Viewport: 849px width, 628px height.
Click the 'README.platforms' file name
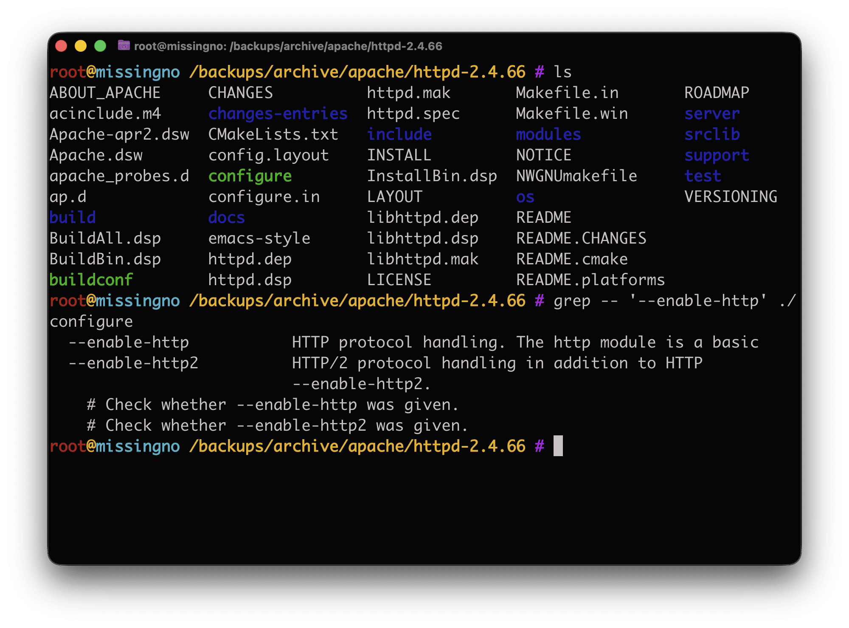pyautogui.click(x=590, y=280)
